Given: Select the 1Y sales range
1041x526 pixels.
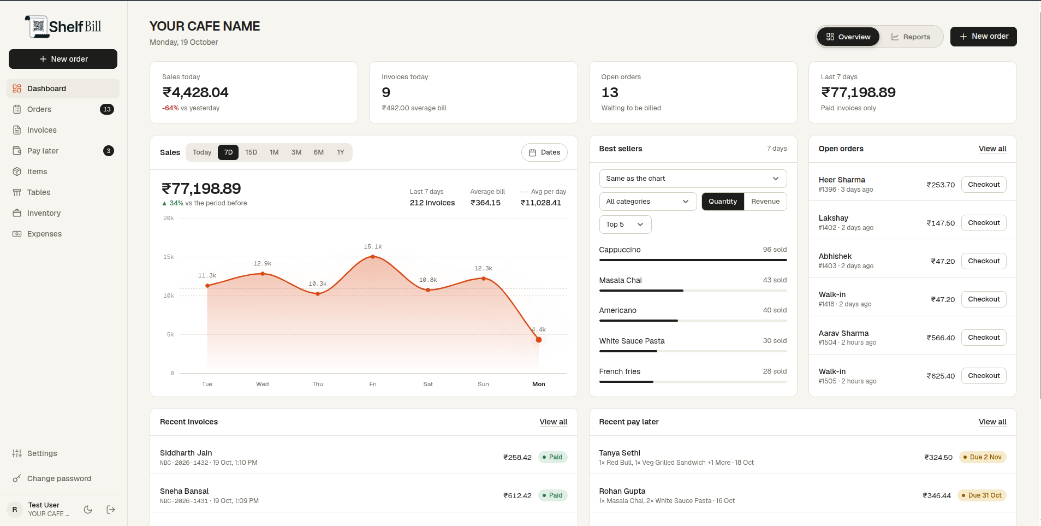Looking at the screenshot, I should click(x=341, y=152).
